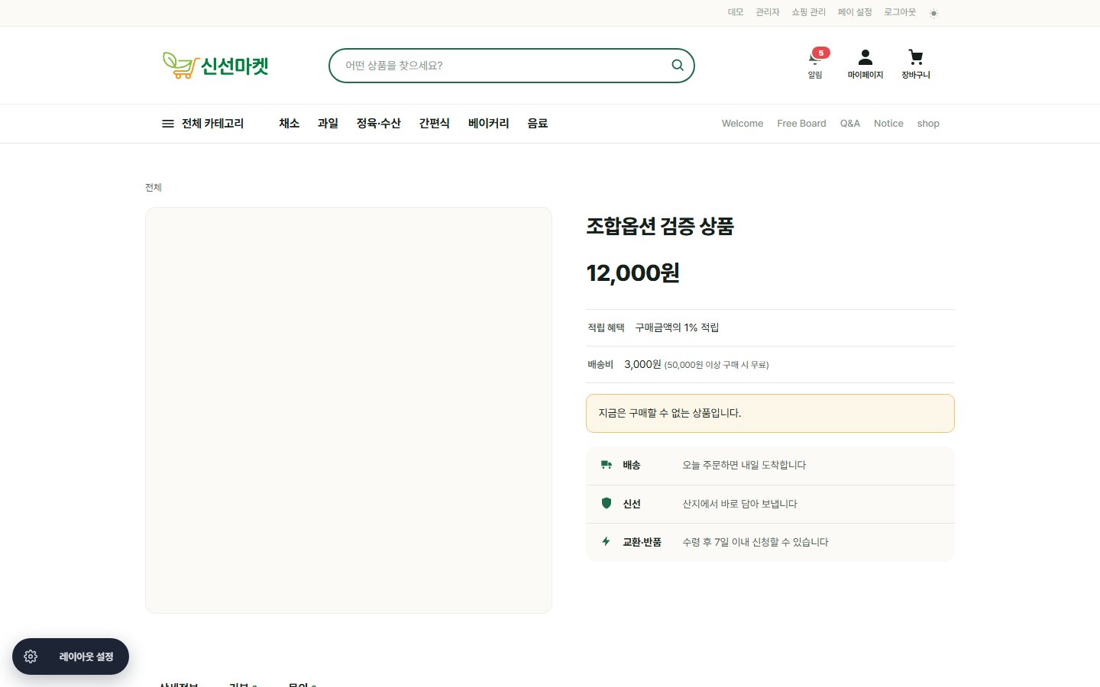Click the truck icon in 배송 row

(607, 465)
